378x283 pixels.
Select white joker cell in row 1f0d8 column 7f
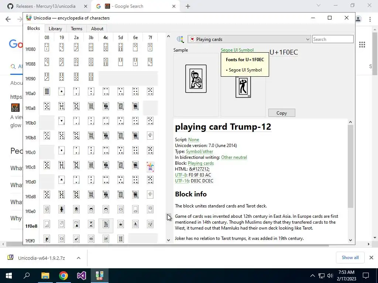(150, 195)
